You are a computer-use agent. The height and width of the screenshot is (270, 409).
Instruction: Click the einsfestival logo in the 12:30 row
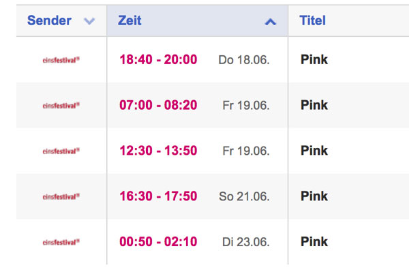coord(61,151)
